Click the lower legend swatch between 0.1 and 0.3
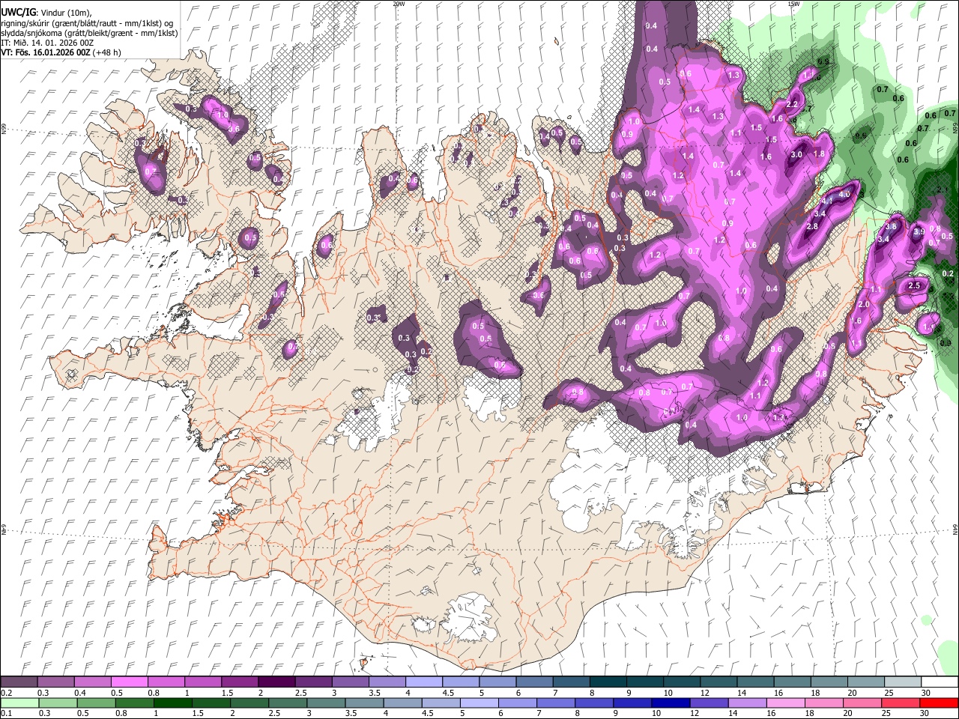 [19, 703]
